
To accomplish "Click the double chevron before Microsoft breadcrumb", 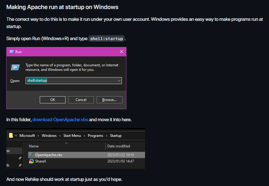I will tap(16, 135).
